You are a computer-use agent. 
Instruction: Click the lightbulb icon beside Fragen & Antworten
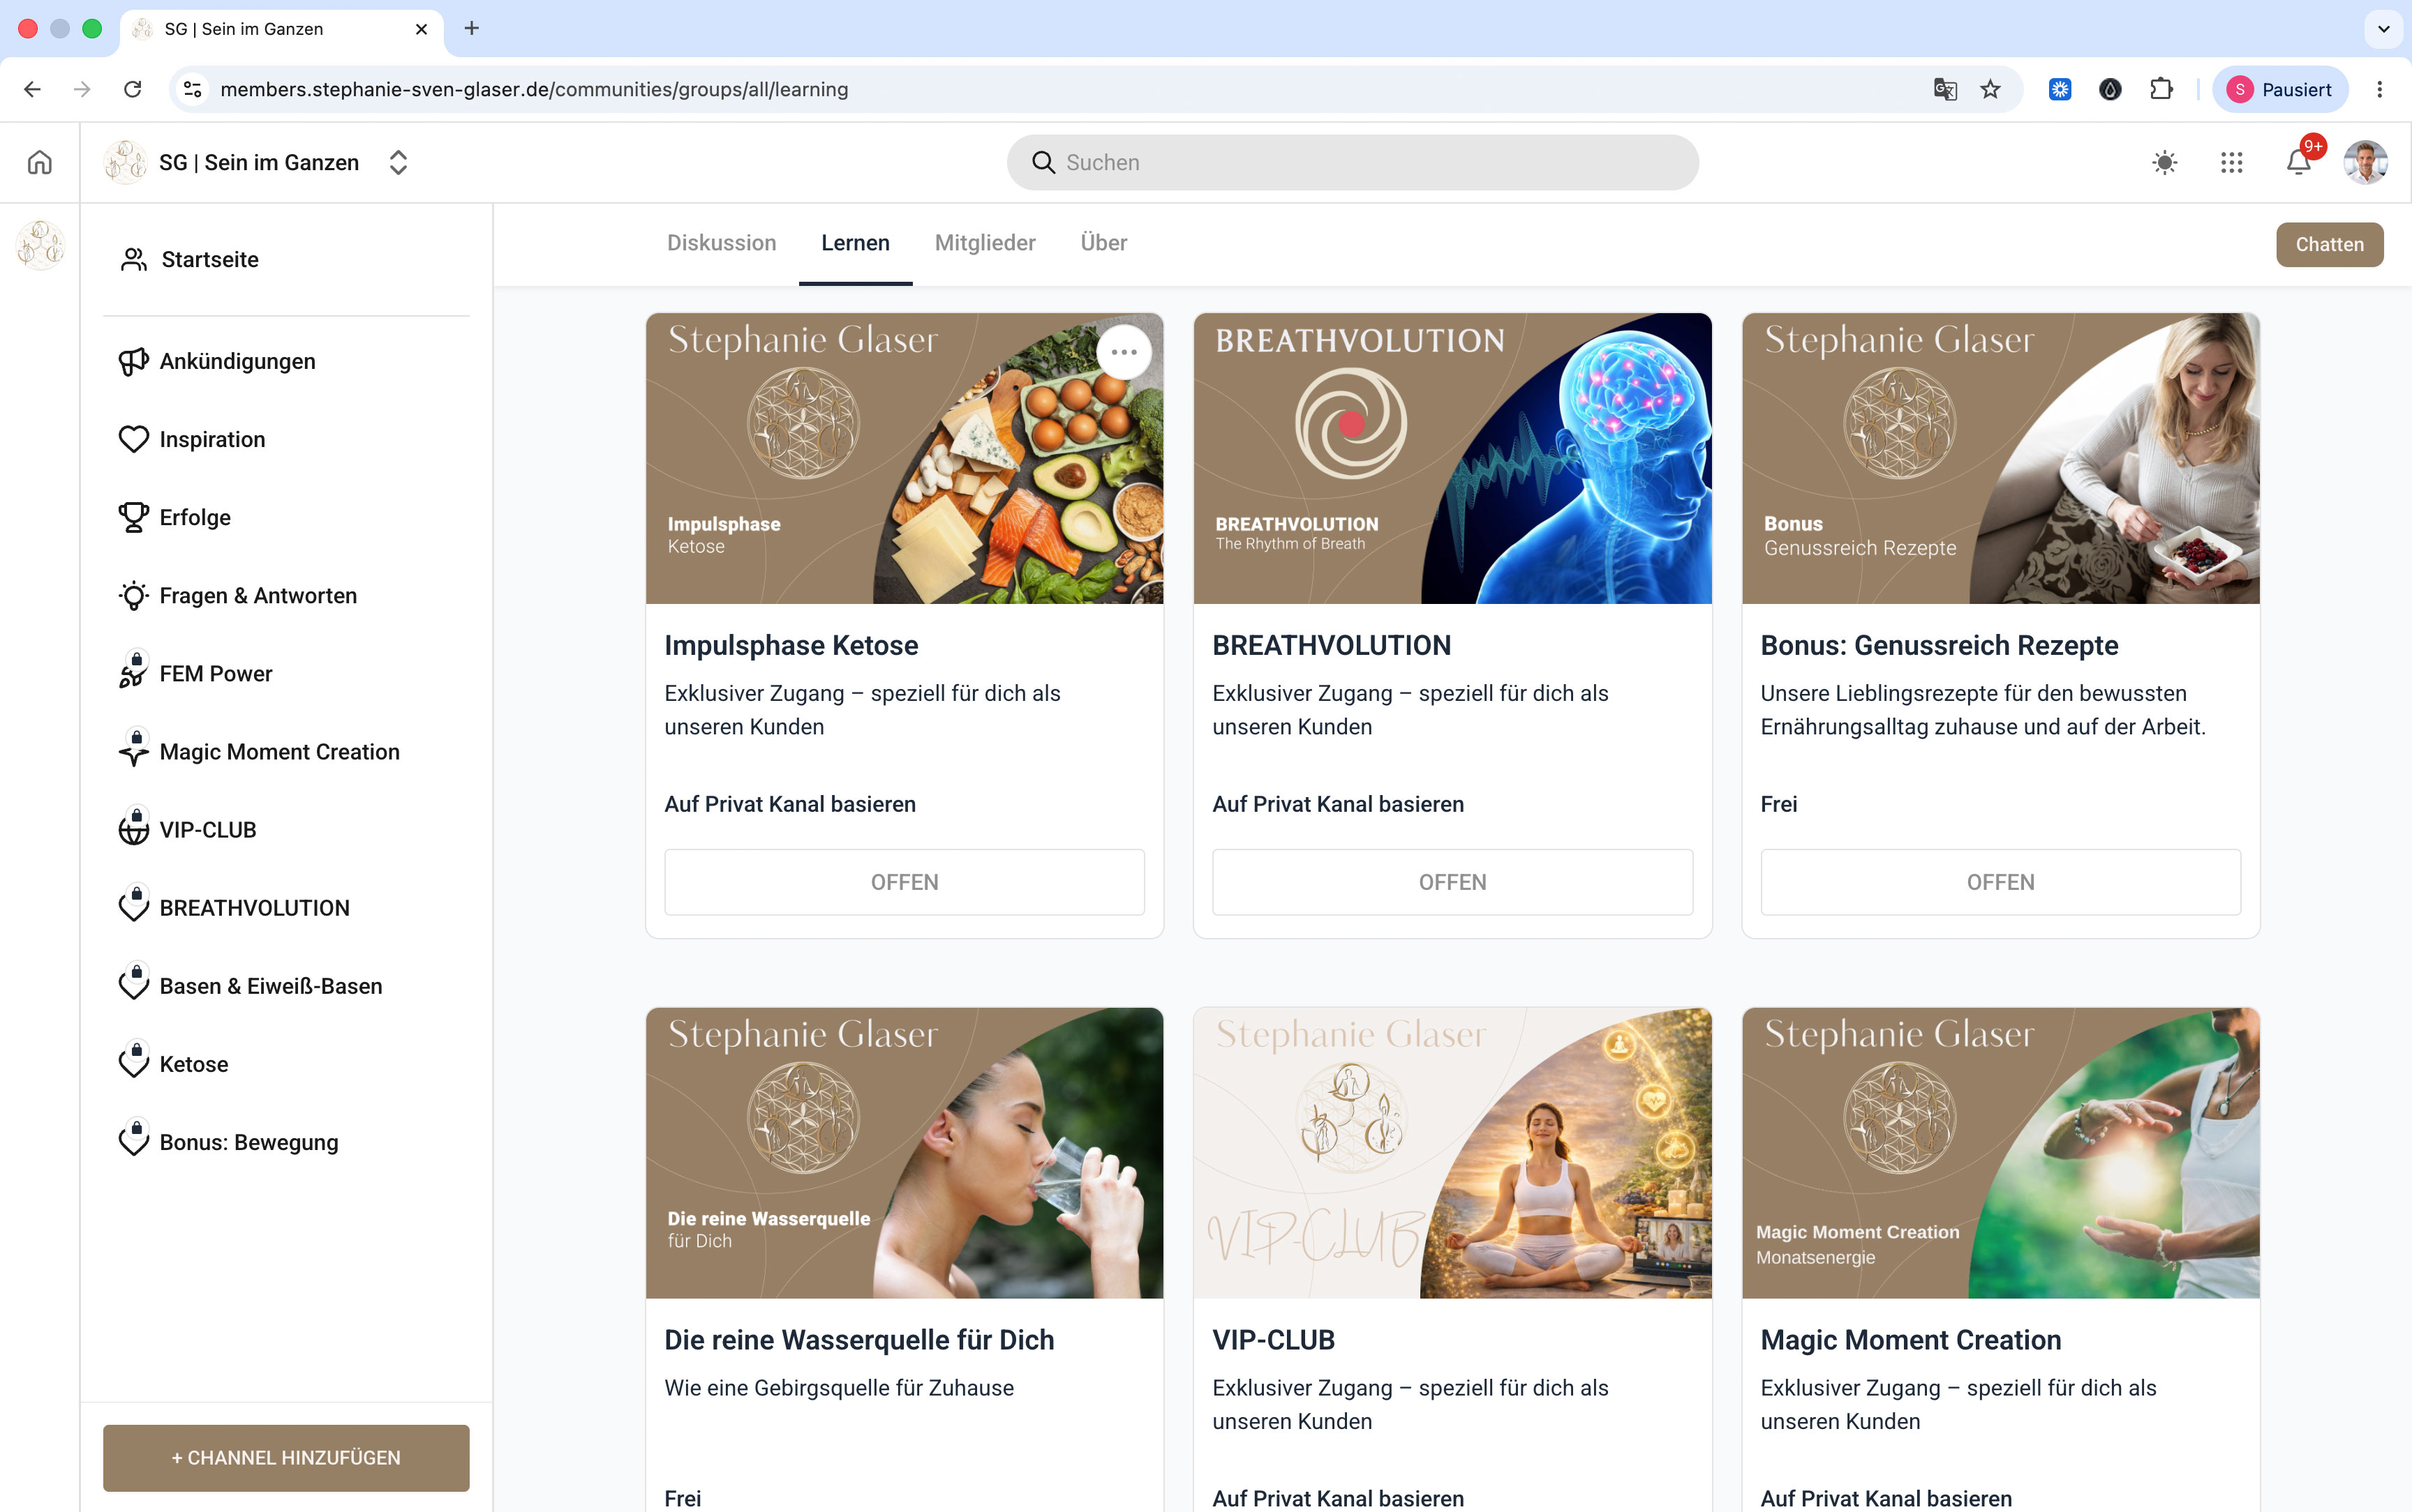pyautogui.click(x=133, y=595)
